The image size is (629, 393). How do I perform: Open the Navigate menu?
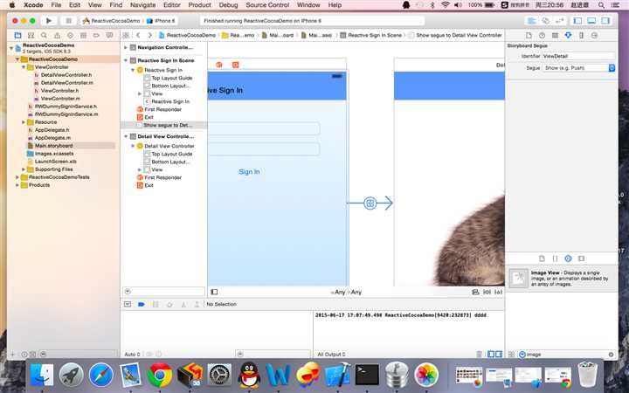tap(142, 5)
